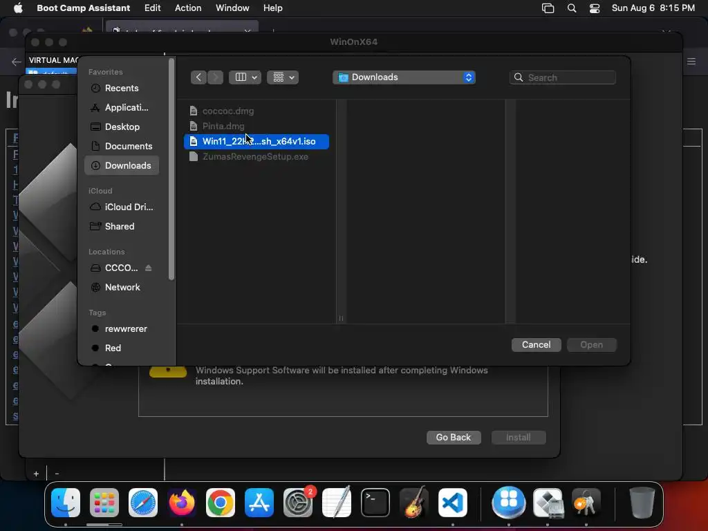
Task: Go back in the file dialog
Action: point(198,77)
